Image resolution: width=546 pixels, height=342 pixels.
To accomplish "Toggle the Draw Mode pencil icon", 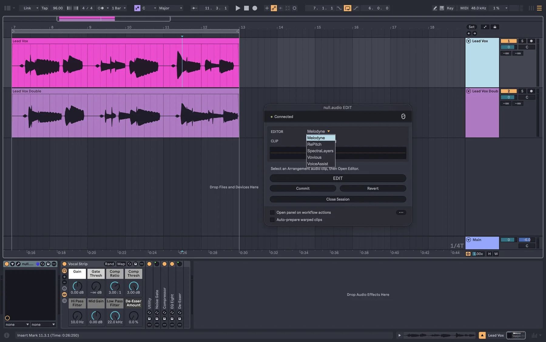I will point(435,8).
